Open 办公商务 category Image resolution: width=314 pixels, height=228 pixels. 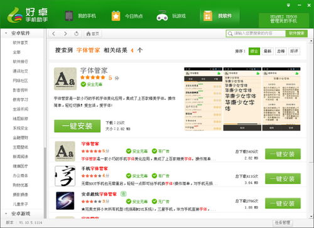click(x=20, y=176)
